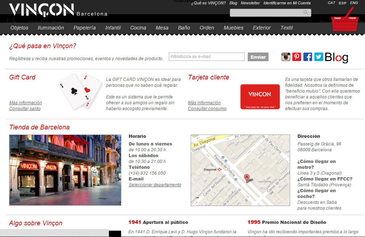Click the search magnifier icon
The height and width of the screenshot is (237, 365).
[306, 13]
